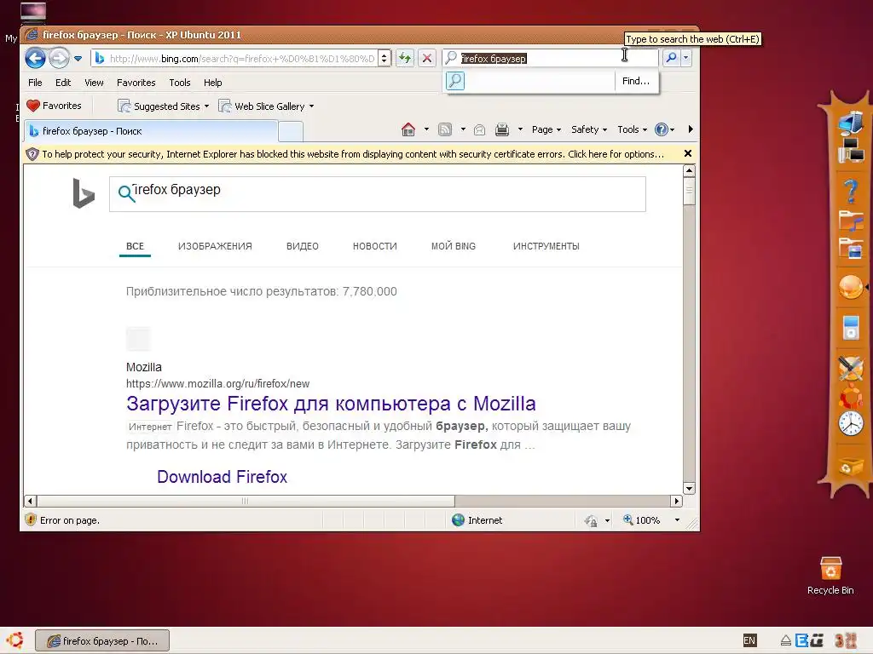873x654 pixels.
Task: Click the Bing logo
Action: coord(84,193)
